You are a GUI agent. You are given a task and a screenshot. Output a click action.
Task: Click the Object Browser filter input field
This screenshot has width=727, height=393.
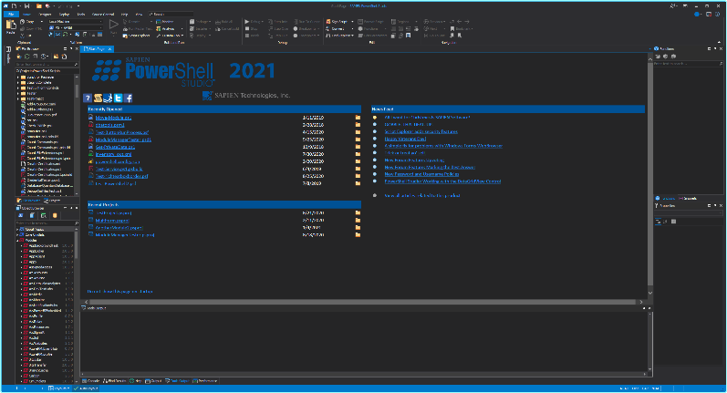coord(47,222)
